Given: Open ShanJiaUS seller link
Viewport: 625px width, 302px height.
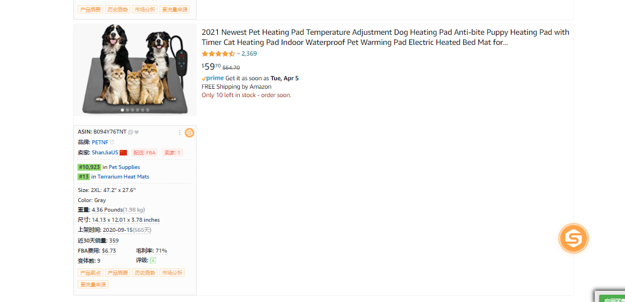Looking at the screenshot, I should (105, 153).
